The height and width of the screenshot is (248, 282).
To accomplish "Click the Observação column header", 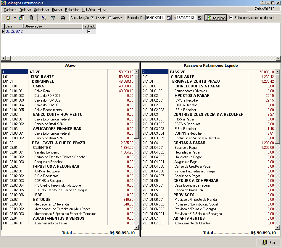I will tap(53, 26).
